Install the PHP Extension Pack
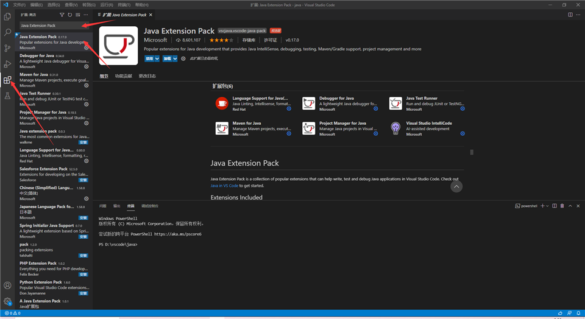 (83, 275)
